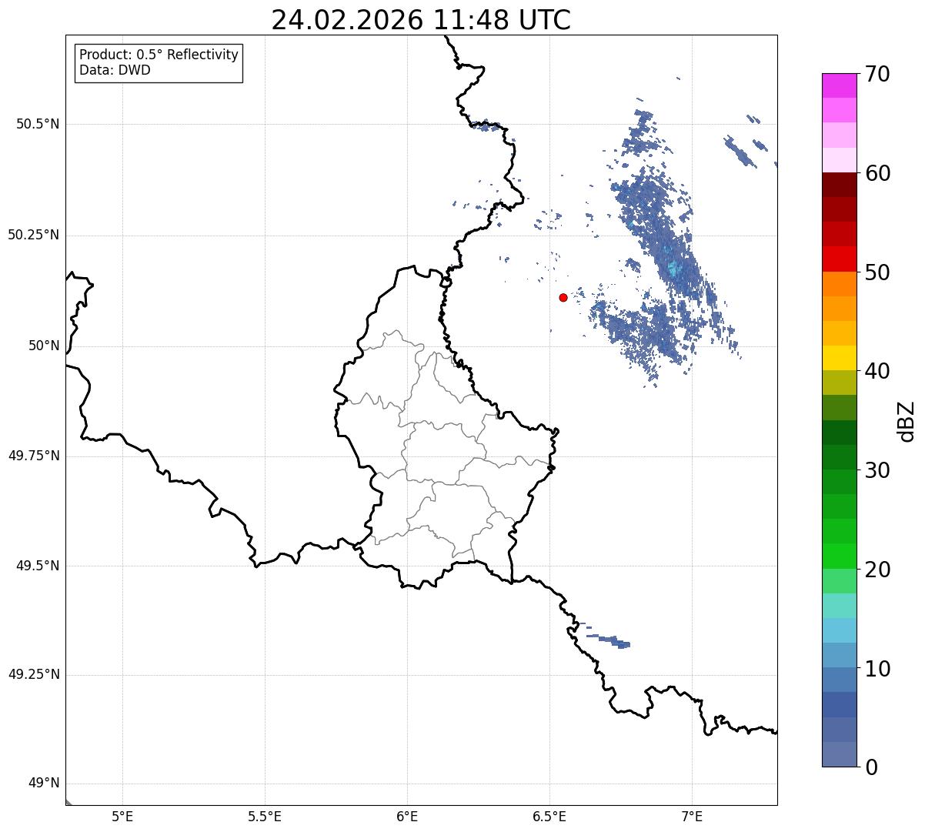
Task: Click the yellow colorbar segment at 40
Action: (839, 358)
